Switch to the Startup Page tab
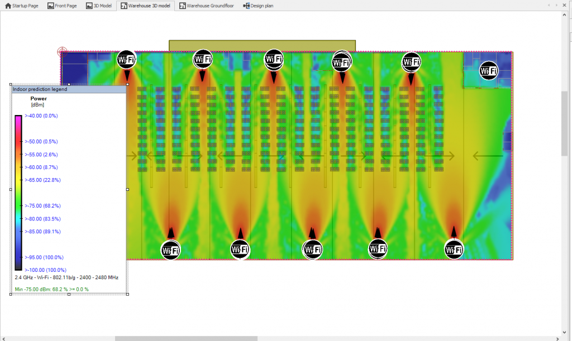The width and height of the screenshot is (572, 341). point(22,6)
